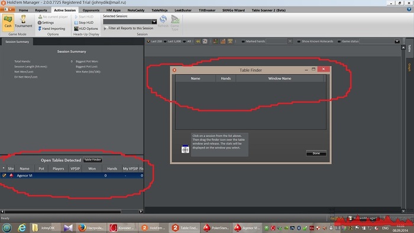Click Stop HUD
The image size is (414, 233).
84,22
